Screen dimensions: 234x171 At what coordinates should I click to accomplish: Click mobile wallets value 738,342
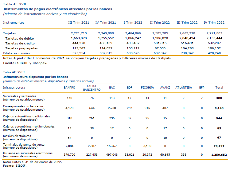click(187, 53)
